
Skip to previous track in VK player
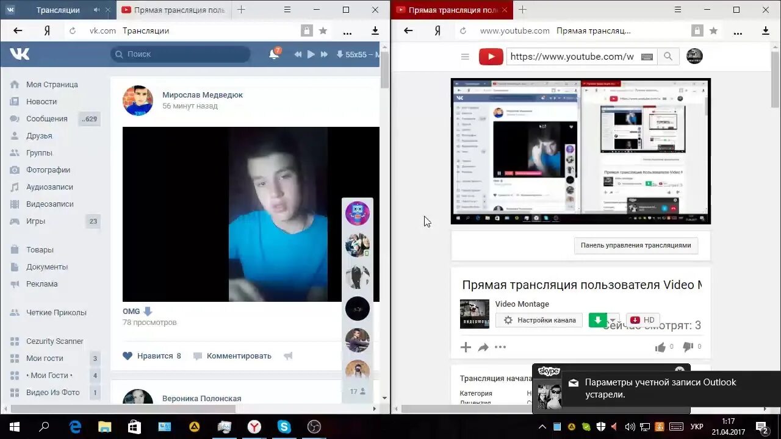tap(298, 54)
